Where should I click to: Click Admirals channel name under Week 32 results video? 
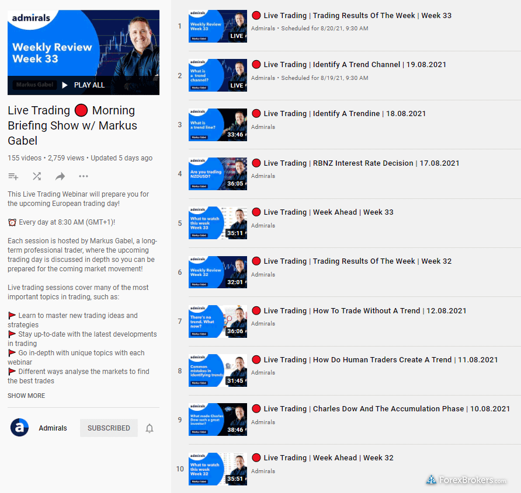[x=263, y=275]
